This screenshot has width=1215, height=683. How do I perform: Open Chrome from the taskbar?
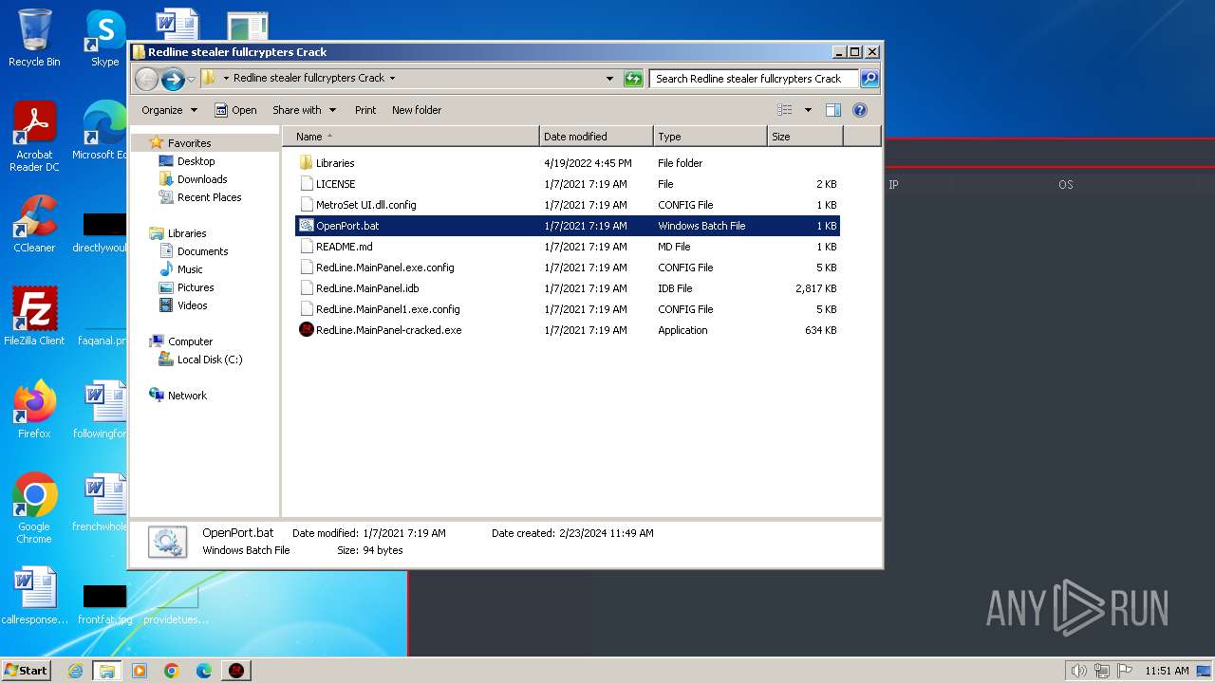tap(171, 671)
